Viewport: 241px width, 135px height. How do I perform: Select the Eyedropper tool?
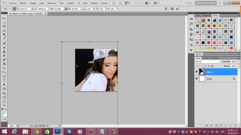(4, 39)
